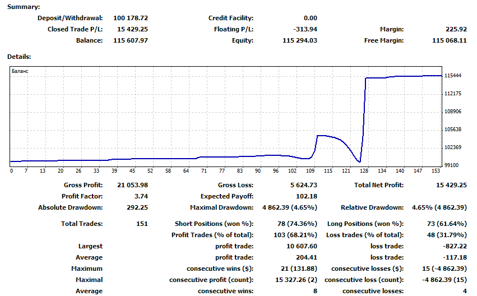The image size is (477, 296).
Task: Click the Free Margin value 115 068.11
Action: pos(450,40)
